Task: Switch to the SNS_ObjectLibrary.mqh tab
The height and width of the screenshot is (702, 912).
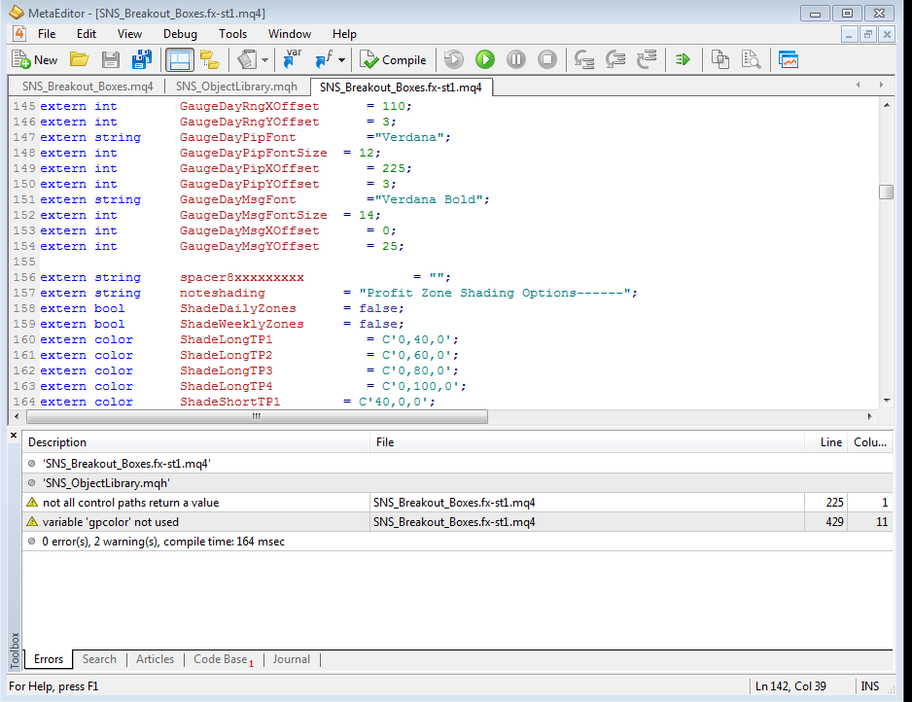Action: [236, 88]
